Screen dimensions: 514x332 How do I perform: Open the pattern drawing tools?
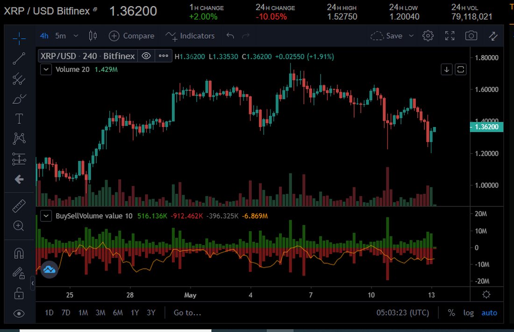coord(19,139)
